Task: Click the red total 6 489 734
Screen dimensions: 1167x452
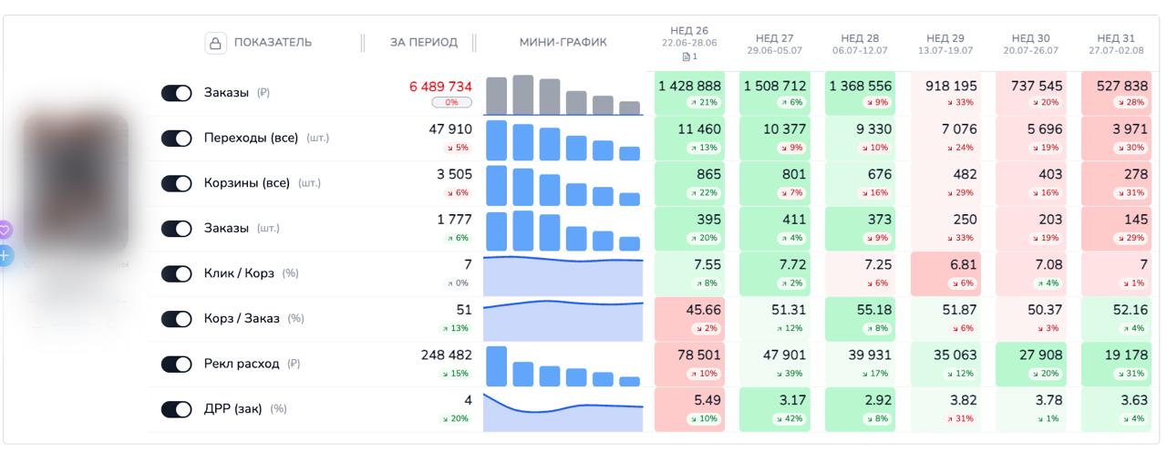Action: pyautogui.click(x=440, y=87)
